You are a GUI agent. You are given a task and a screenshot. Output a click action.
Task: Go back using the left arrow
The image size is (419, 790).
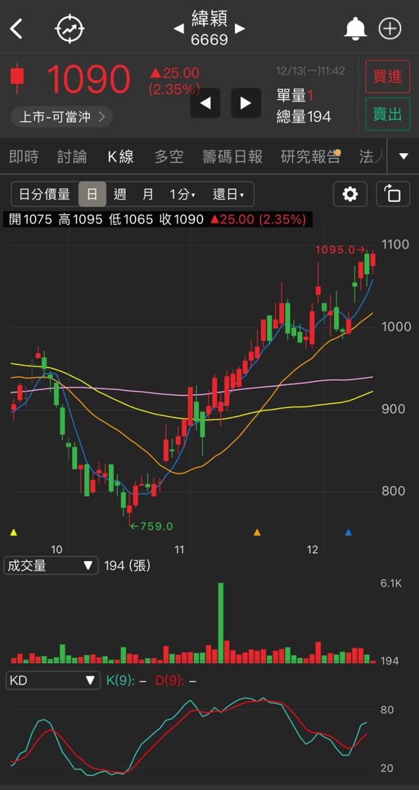(x=16, y=29)
